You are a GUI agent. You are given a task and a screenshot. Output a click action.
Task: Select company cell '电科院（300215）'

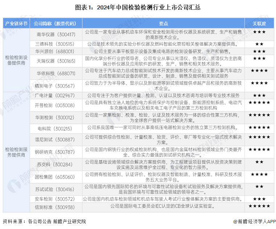(x=56, y=129)
